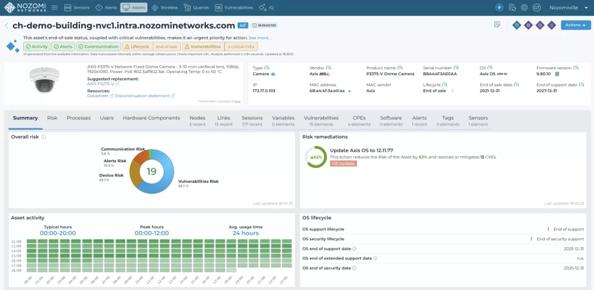The width and height of the screenshot is (594, 290).
Task: Click the info icon beside OS end of security date
Action: coord(354,268)
